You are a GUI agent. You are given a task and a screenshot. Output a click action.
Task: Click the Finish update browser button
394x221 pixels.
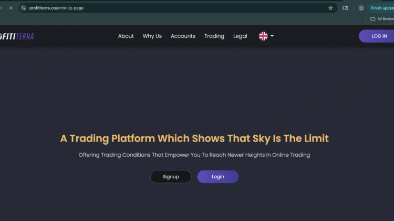382,8
